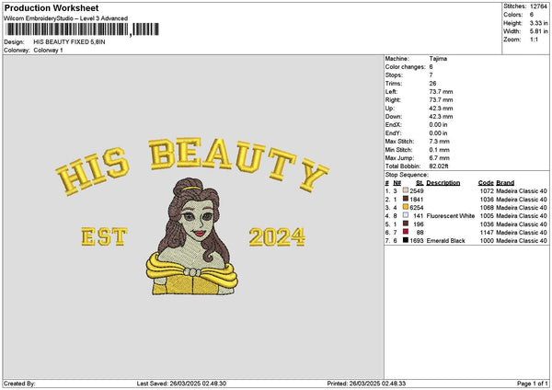This screenshot has height=390, width=552.
Task: Click the 'HIS BEAUTY' arched lettering in design
Action: click(x=192, y=166)
